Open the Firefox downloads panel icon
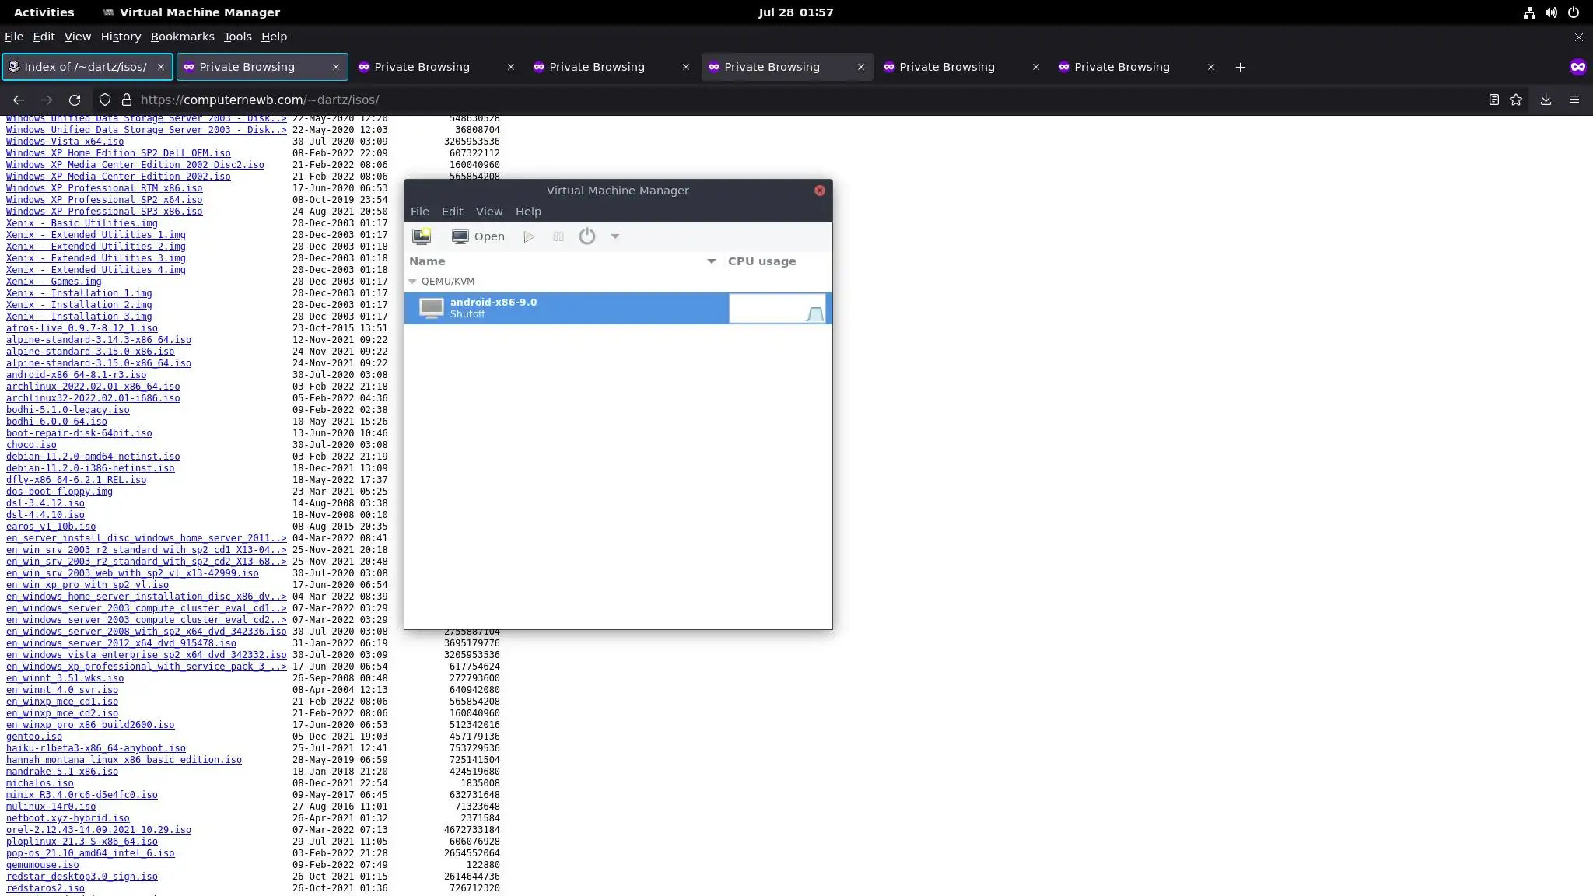1593x896 pixels. (1546, 100)
